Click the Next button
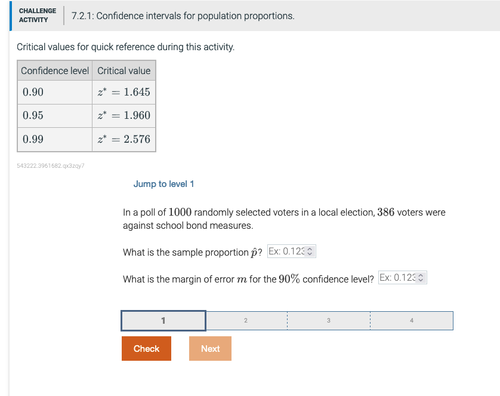Image resolution: width=500 pixels, height=396 pixels. pyautogui.click(x=210, y=348)
